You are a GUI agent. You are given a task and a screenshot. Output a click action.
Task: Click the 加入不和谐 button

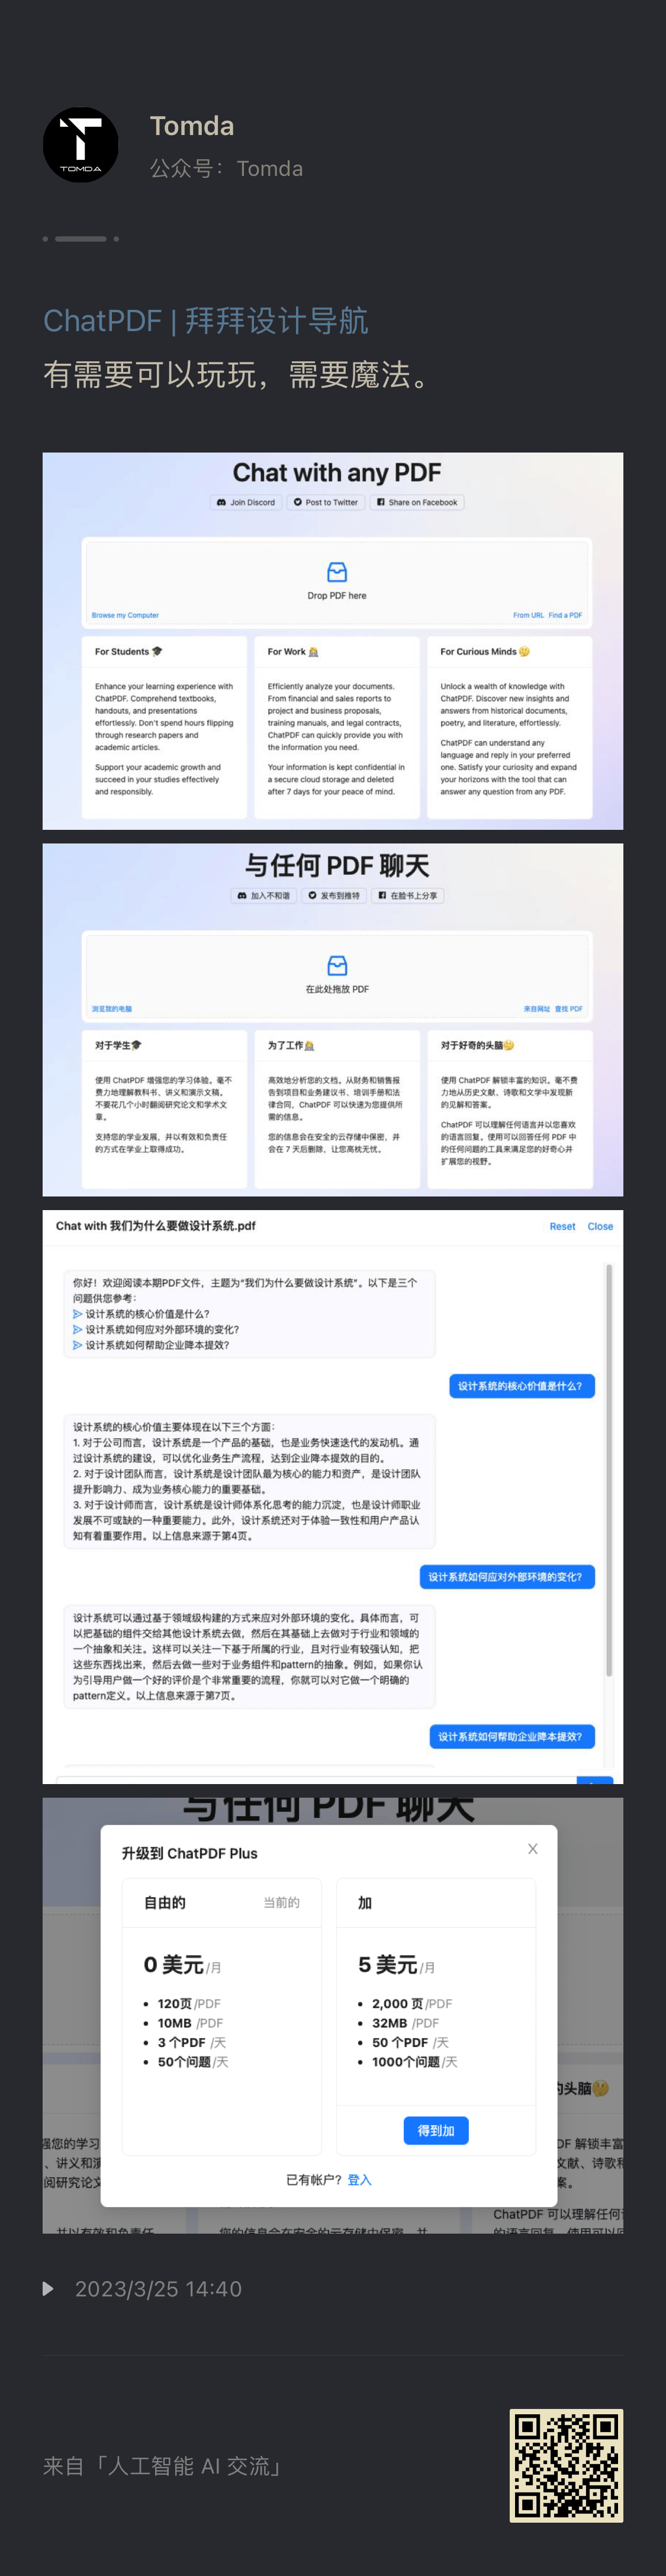[x=263, y=895]
